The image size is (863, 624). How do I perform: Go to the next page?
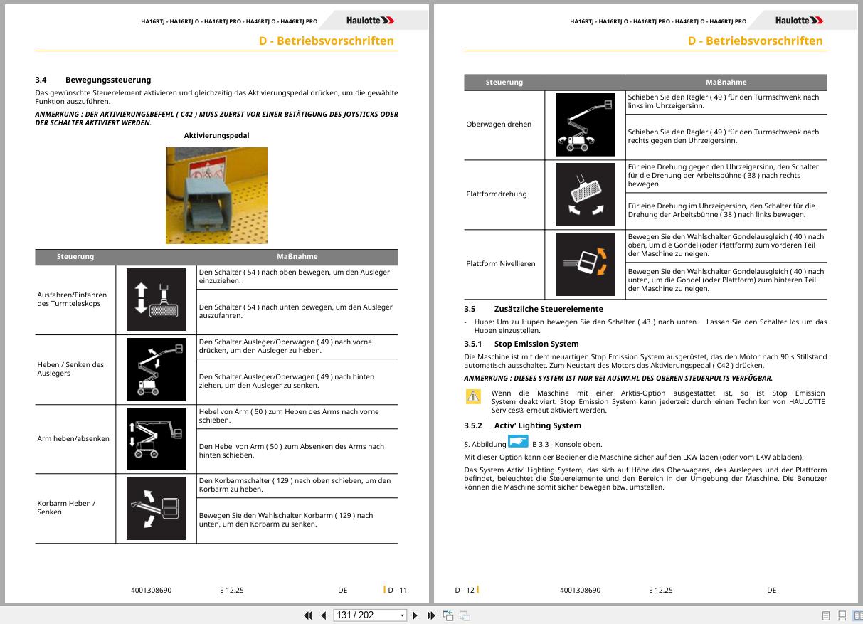(x=415, y=615)
